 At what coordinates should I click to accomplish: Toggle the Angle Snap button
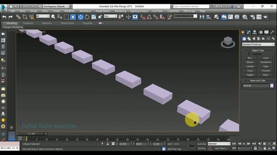coord(149,17)
